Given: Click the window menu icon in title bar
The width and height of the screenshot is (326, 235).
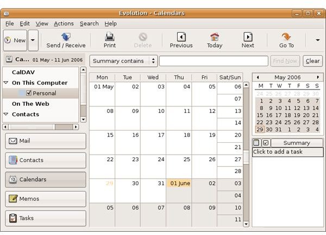Looking at the screenshot, I should [x=6, y=13].
